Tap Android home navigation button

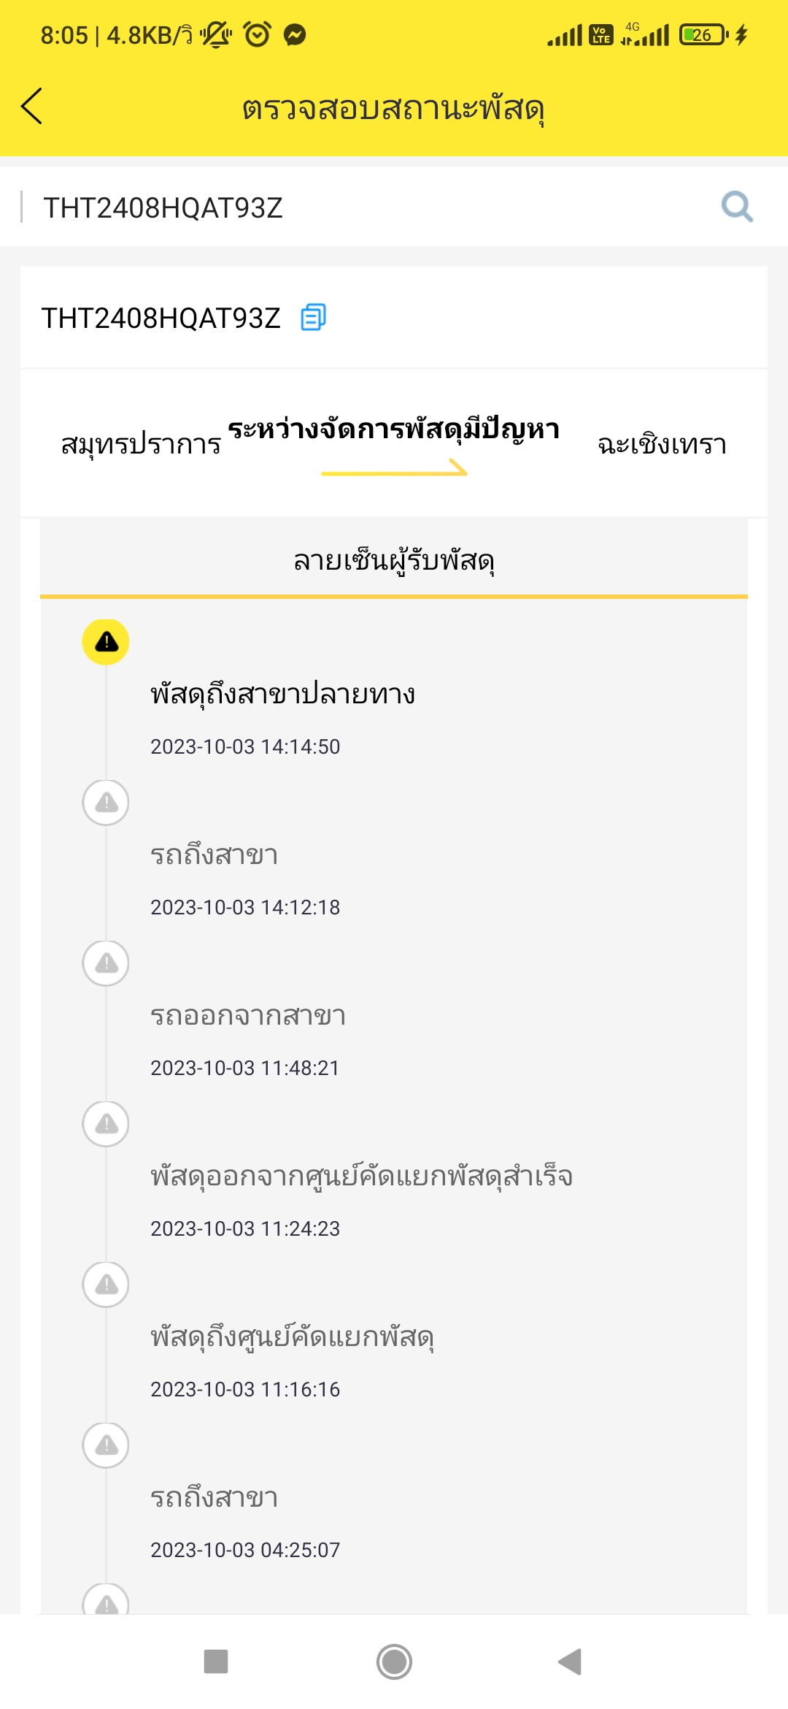[394, 1662]
